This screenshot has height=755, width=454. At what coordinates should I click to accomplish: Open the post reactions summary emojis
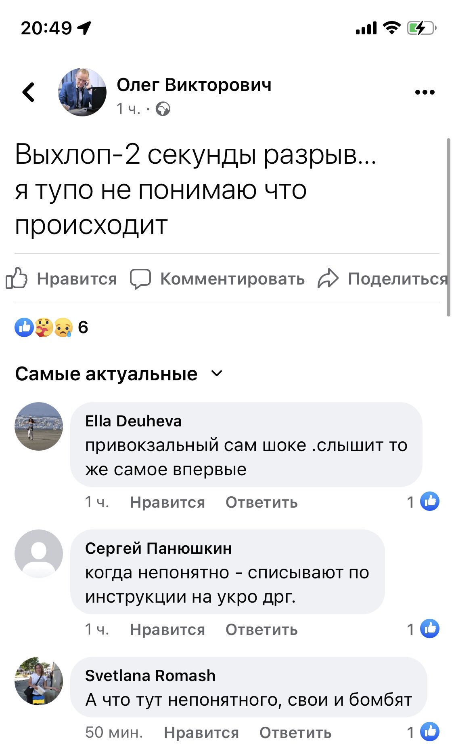(44, 327)
